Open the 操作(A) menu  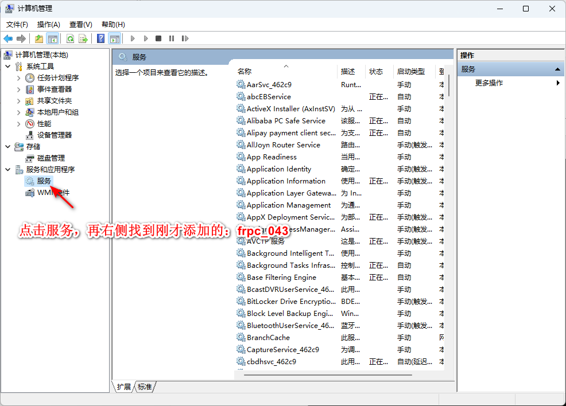(48, 25)
